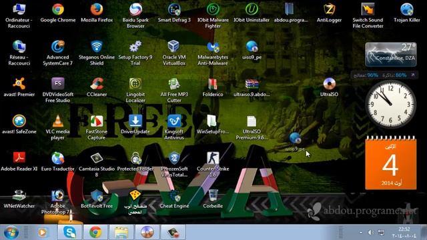427x240 pixels.
Task: Open network tray icon
Action: point(381,233)
